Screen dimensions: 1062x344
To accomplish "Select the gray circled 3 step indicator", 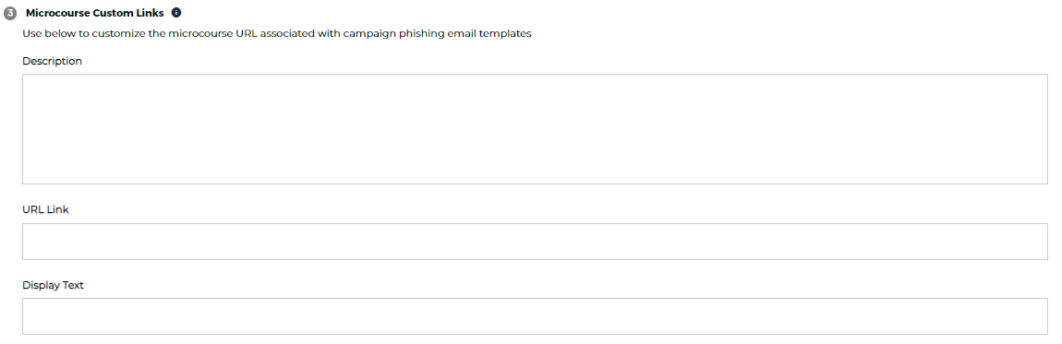I will tap(9, 13).
